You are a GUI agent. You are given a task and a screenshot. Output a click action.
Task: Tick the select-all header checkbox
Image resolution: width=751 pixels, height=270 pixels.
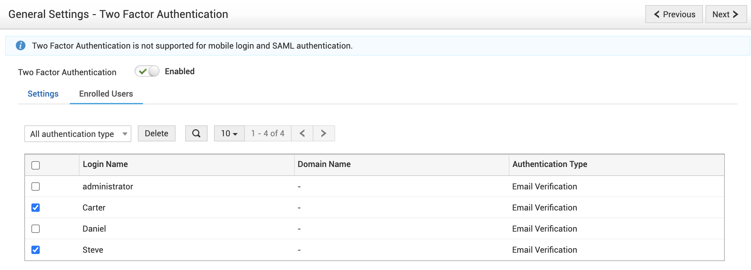click(36, 165)
